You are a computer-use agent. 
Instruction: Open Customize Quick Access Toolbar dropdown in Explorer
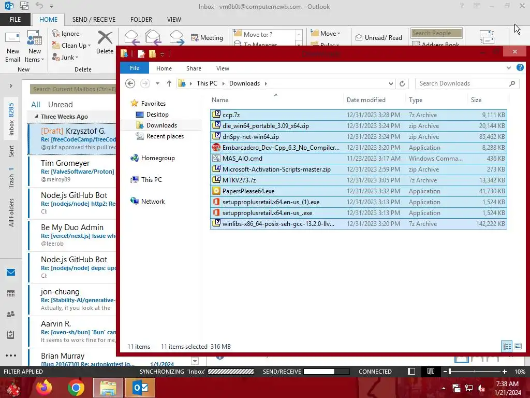[x=162, y=54]
